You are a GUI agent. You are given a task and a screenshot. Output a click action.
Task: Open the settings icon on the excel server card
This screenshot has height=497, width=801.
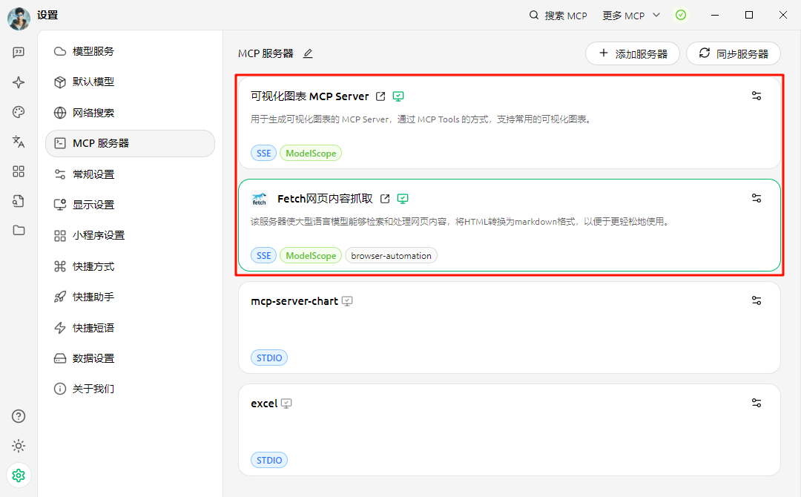(x=756, y=403)
